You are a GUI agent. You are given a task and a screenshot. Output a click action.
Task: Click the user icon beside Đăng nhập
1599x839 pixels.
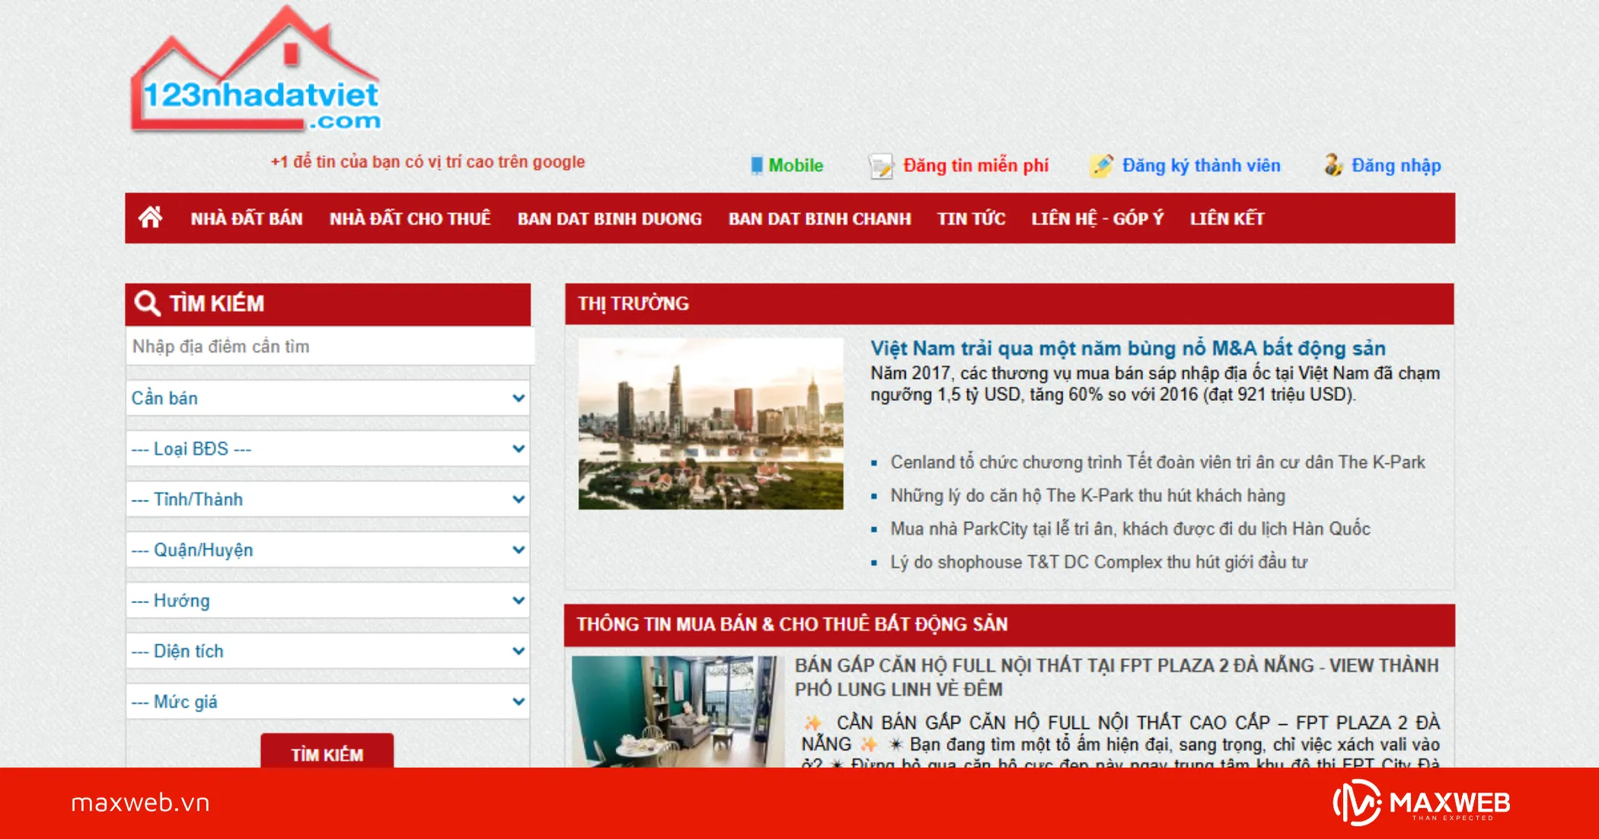tap(1332, 164)
